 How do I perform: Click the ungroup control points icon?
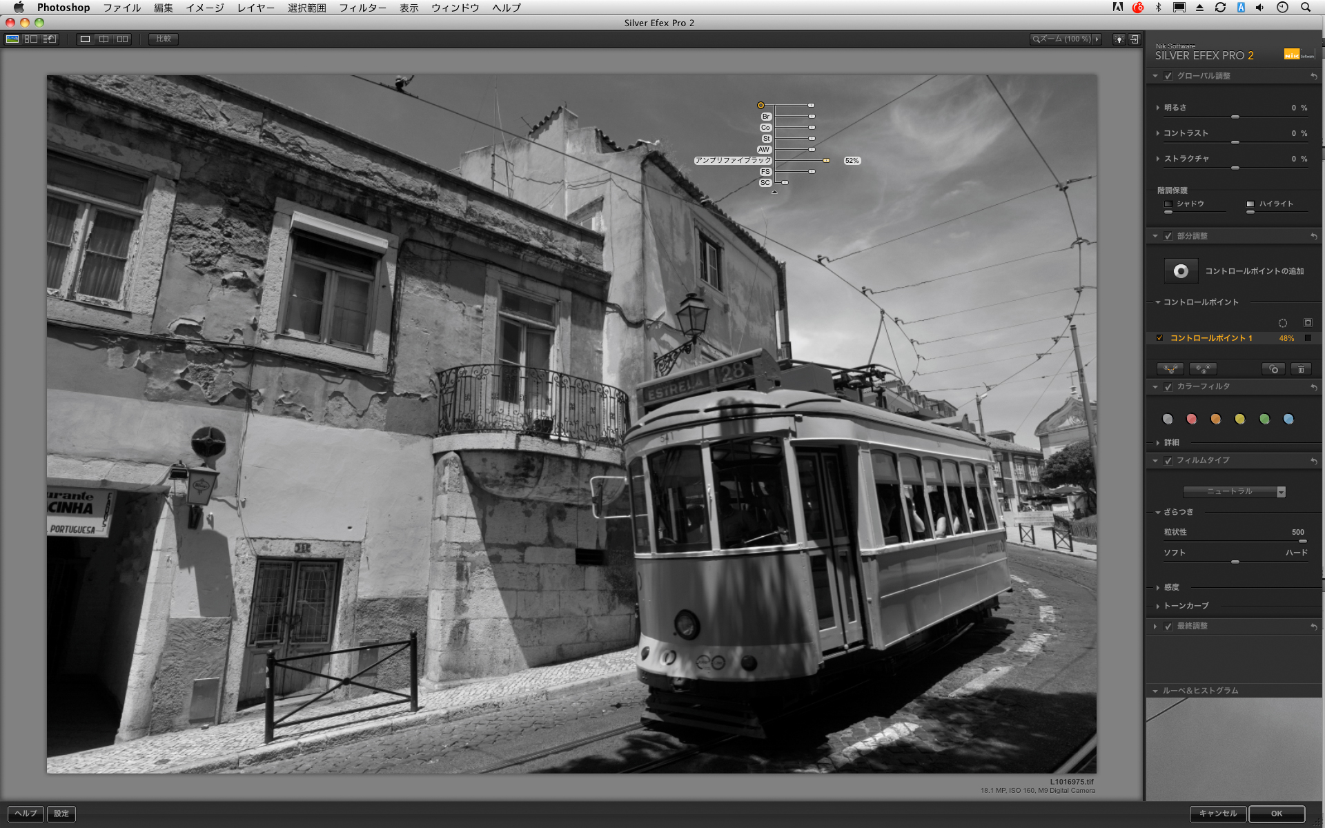pos(1203,369)
